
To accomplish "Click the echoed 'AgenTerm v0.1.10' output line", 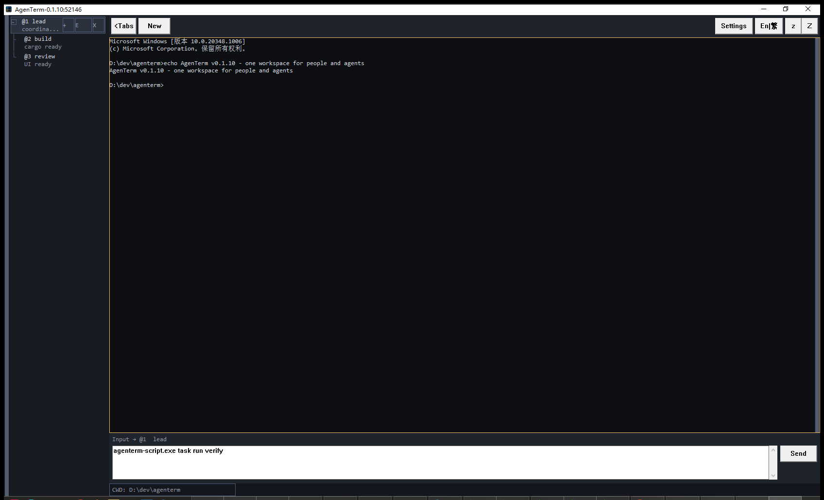I will pos(201,70).
